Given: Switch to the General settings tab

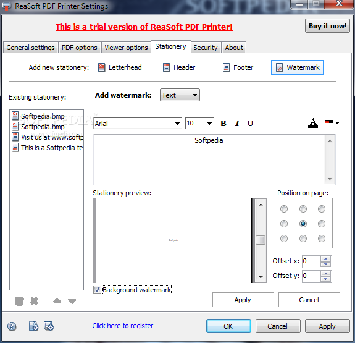Looking at the screenshot, I should [30, 48].
